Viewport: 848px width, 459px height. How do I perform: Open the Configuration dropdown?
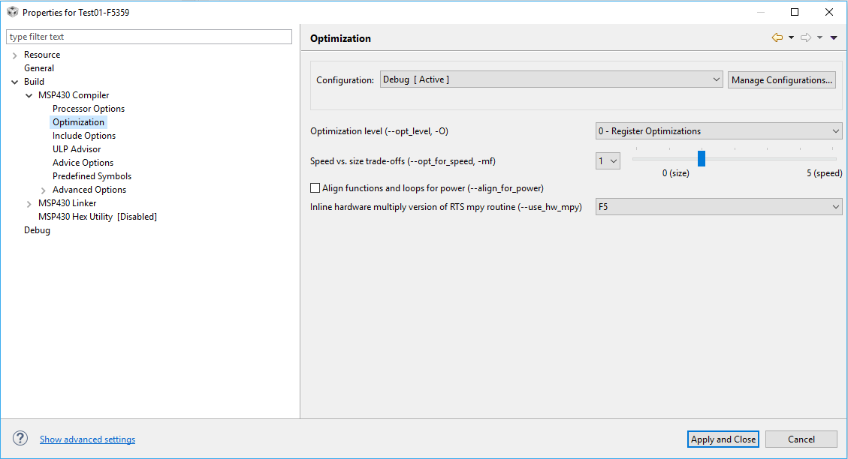click(x=551, y=79)
